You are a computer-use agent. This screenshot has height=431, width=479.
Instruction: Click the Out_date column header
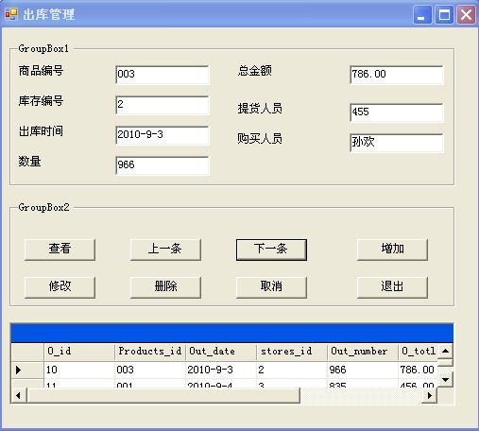(221, 352)
